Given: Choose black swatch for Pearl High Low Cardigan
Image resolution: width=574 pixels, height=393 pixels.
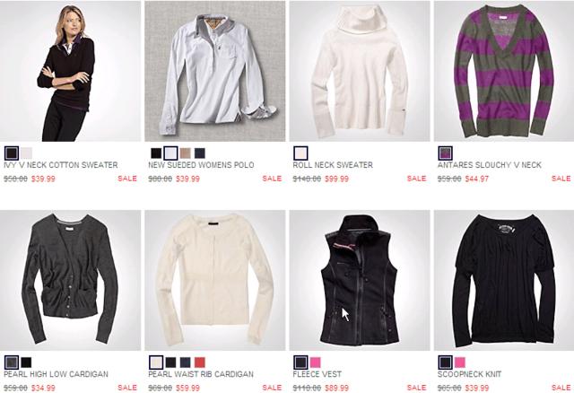Looking at the screenshot, I should point(26,362).
